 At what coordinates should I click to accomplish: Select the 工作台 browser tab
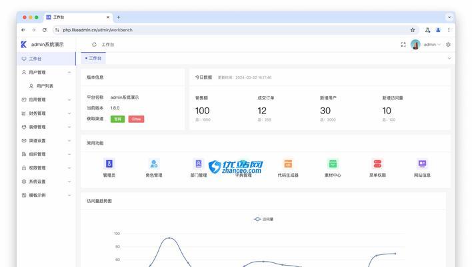click(x=78, y=17)
